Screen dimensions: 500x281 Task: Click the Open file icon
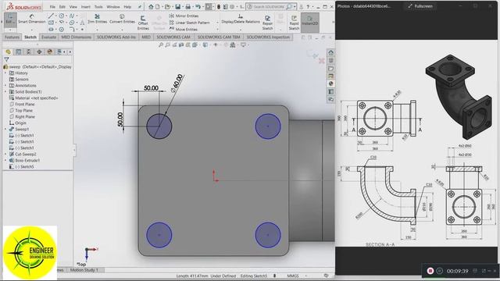pyautogui.click(x=167, y=7)
